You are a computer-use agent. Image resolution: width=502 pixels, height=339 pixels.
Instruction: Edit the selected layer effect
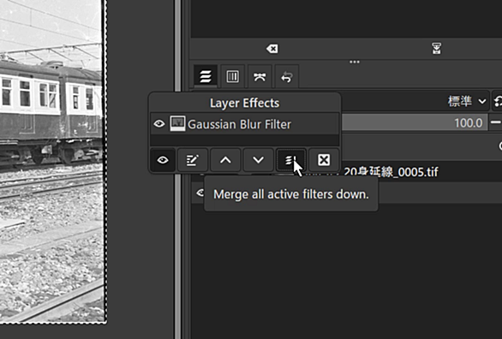coord(193,159)
